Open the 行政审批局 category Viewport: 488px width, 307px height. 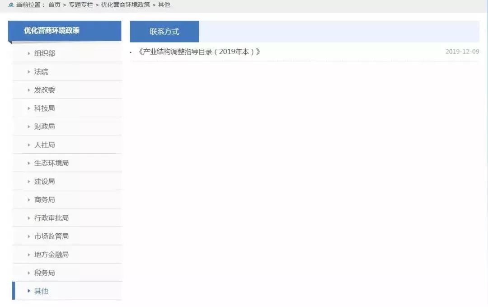click(52, 218)
